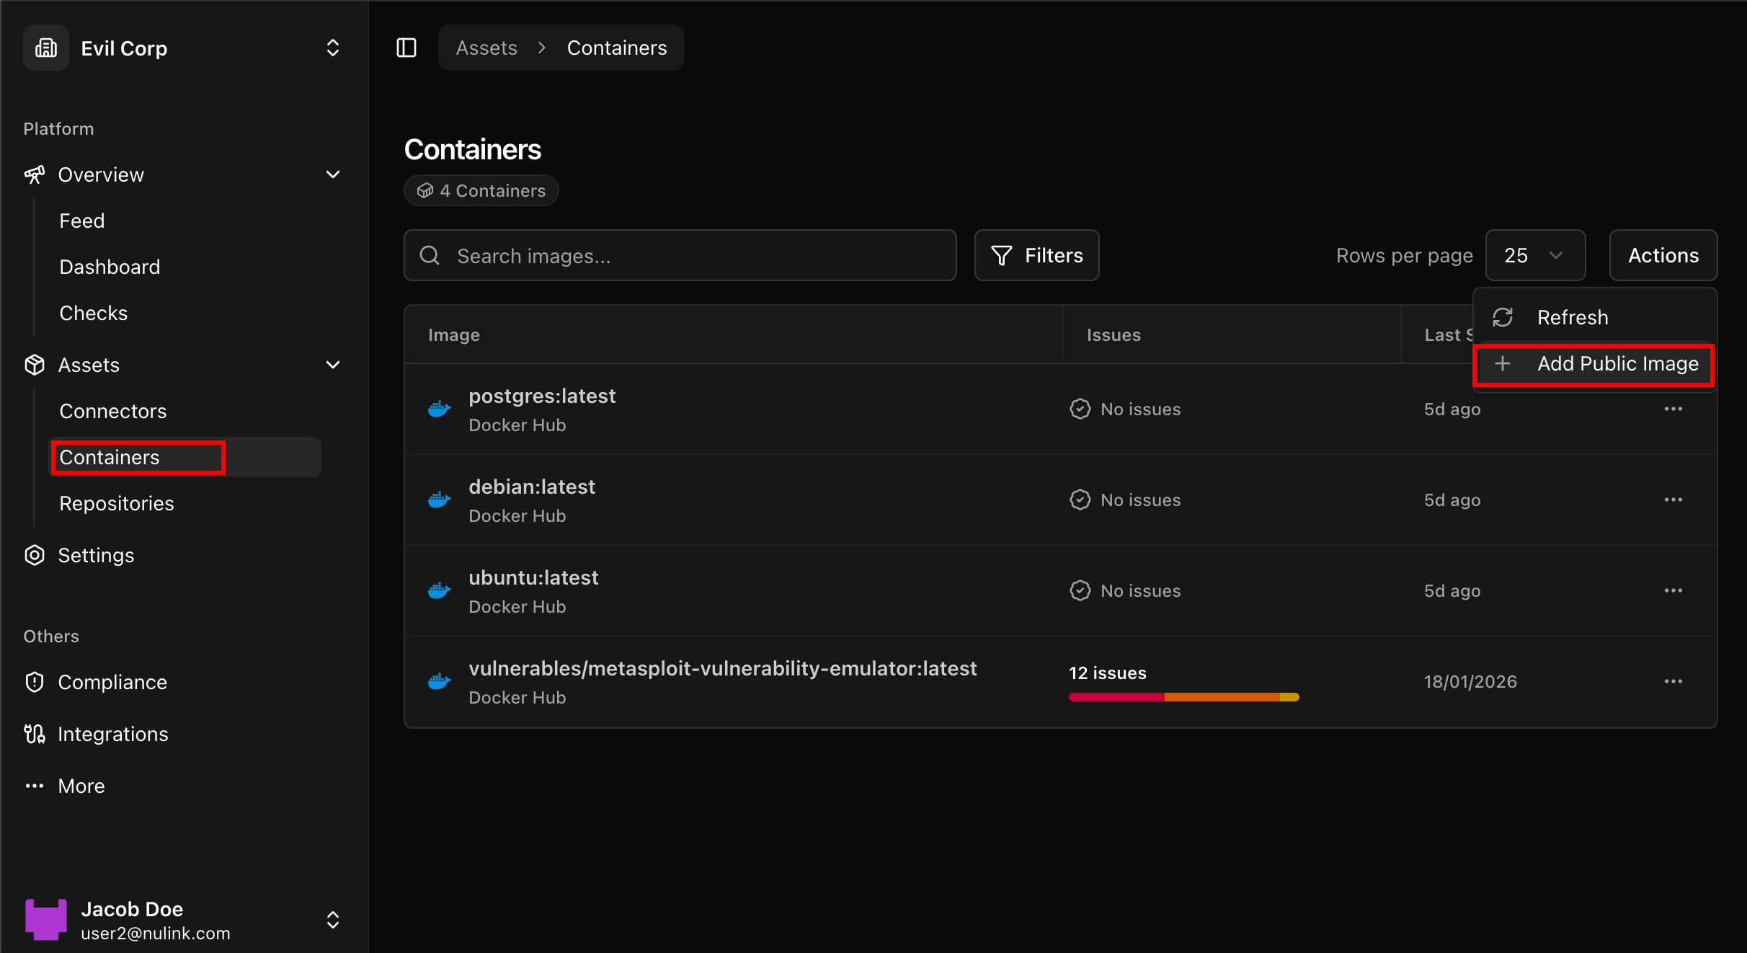Click the search magnifier icon in the search bar

coord(429,255)
